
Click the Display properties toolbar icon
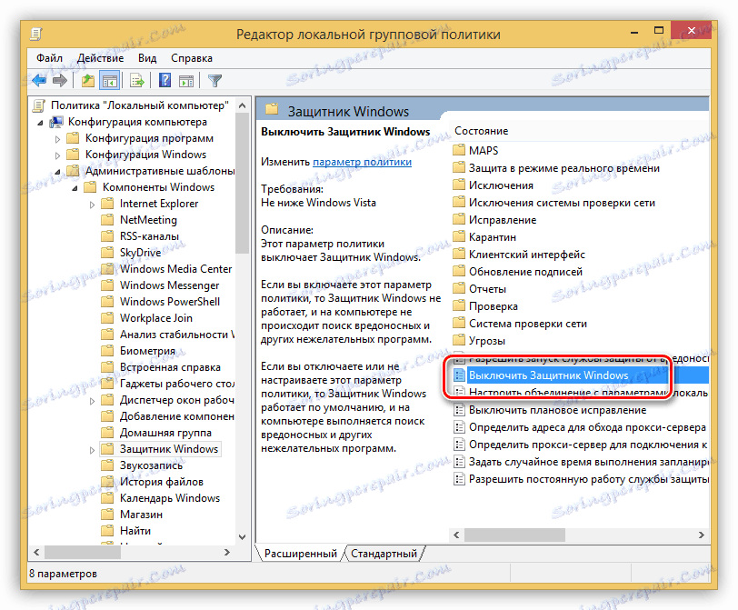point(186,80)
